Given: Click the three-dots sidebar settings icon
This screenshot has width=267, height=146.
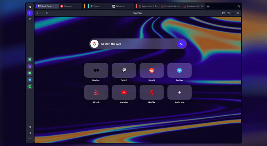Looking at the screenshot, I should [30, 139].
